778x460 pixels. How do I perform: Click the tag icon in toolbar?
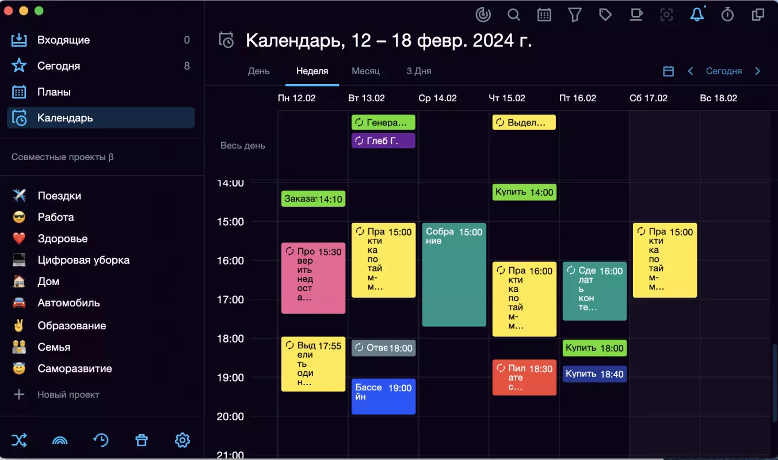coord(605,15)
